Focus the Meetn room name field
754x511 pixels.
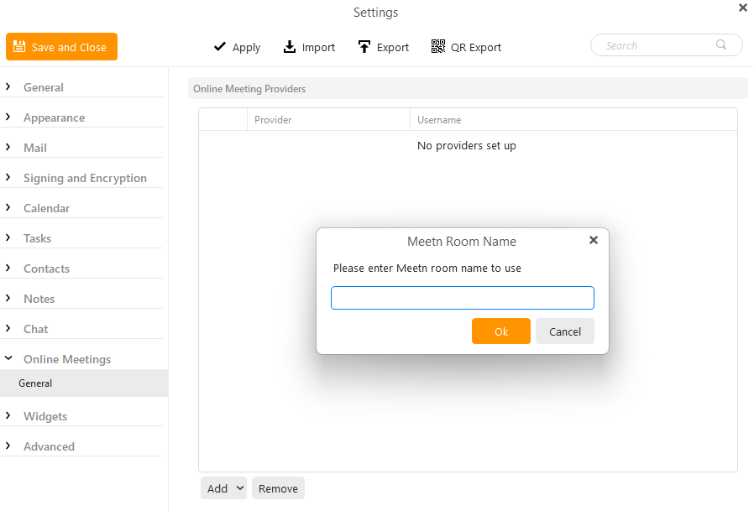(463, 298)
